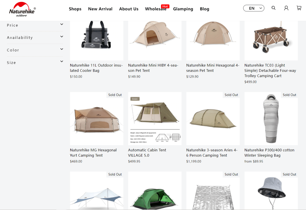
Task: Open the shopping cart icon
Action: [x=299, y=8]
